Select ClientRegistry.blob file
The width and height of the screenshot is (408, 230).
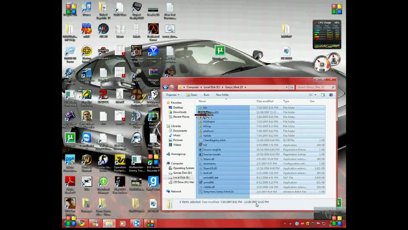pyautogui.click(x=261, y=140)
